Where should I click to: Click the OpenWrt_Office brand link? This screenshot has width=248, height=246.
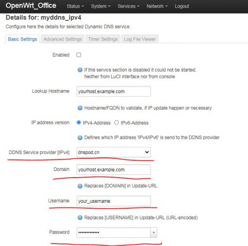pos(31,6)
